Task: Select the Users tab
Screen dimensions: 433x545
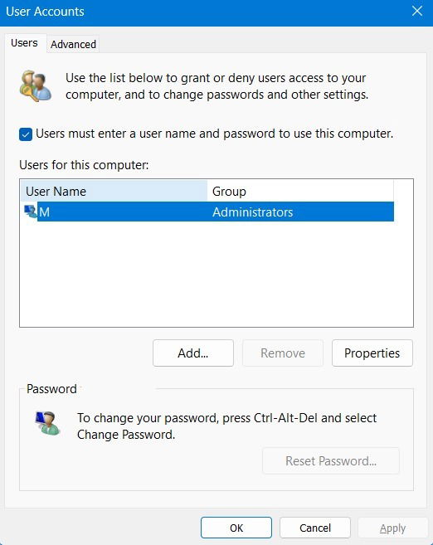Action: point(24,43)
